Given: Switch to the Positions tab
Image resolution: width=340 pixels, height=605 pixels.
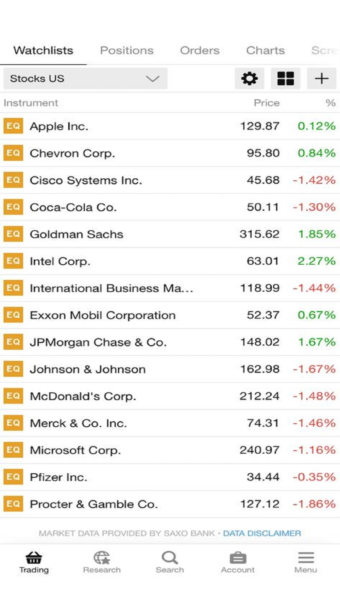Looking at the screenshot, I should (x=127, y=50).
